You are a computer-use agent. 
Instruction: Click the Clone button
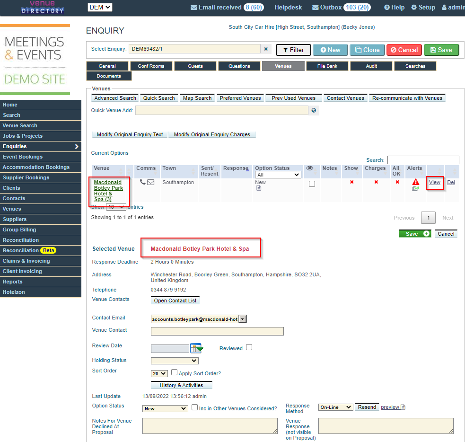pos(368,50)
